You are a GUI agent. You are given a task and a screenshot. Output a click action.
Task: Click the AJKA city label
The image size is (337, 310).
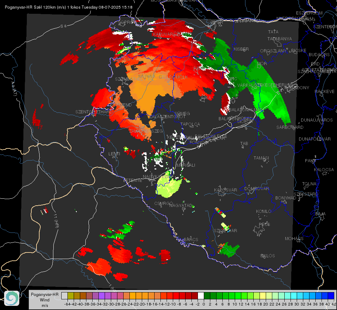(206, 98)
